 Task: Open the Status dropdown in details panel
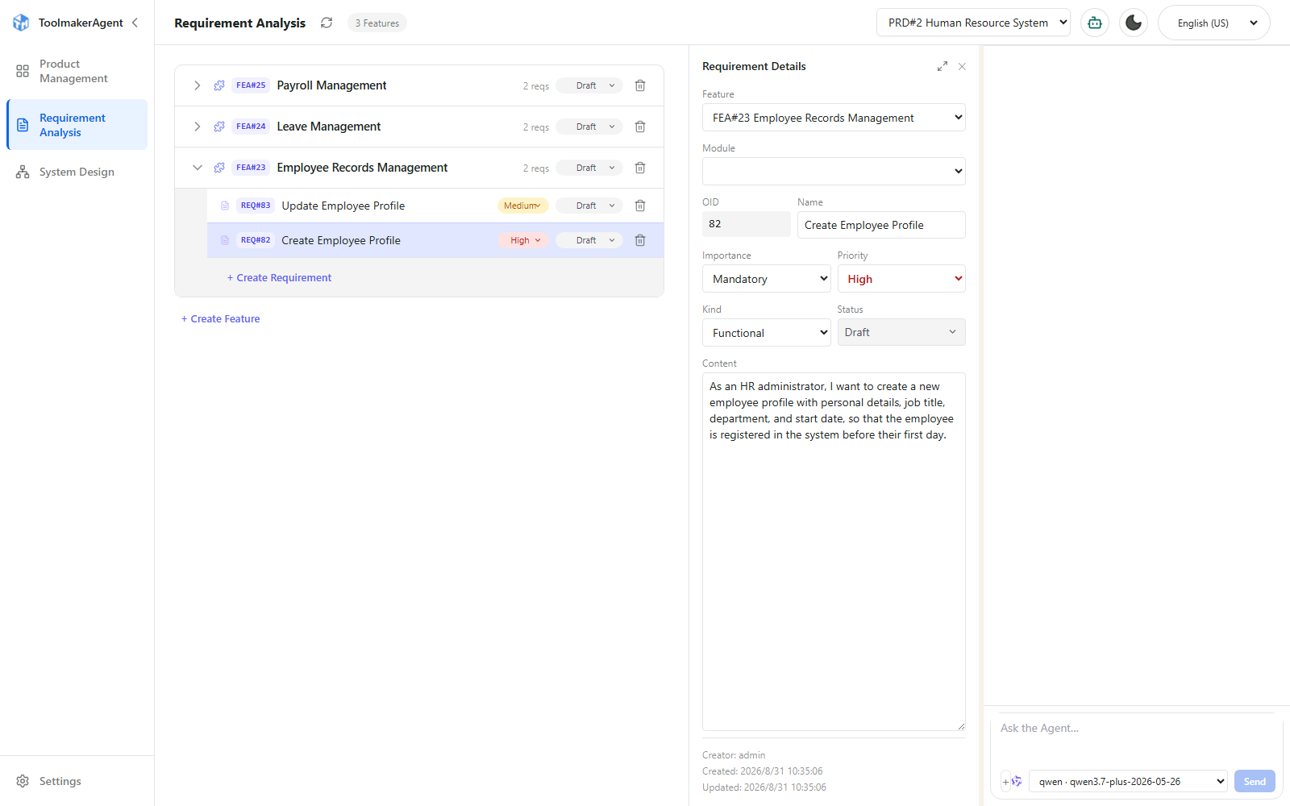pyautogui.click(x=901, y=332)
